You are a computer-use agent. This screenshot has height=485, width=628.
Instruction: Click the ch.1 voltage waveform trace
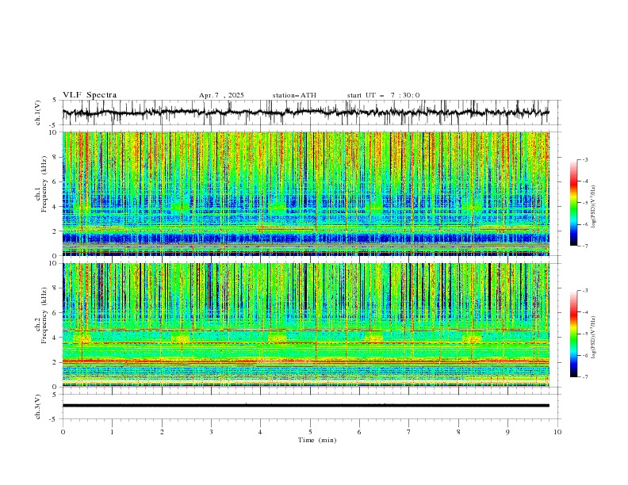[x=306, y=113]
